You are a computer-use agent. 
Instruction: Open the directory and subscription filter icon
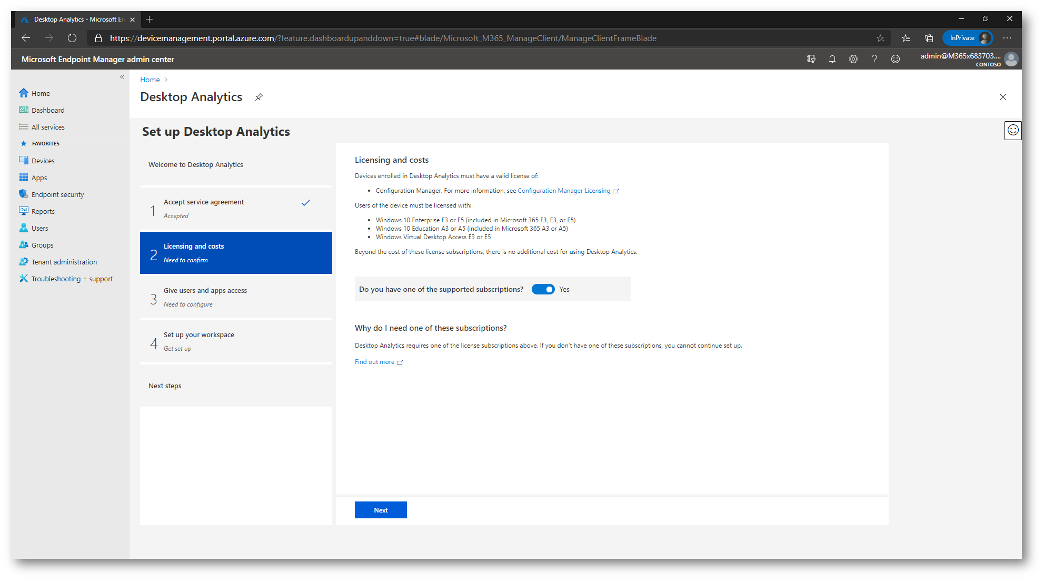[x=811, y=59]
